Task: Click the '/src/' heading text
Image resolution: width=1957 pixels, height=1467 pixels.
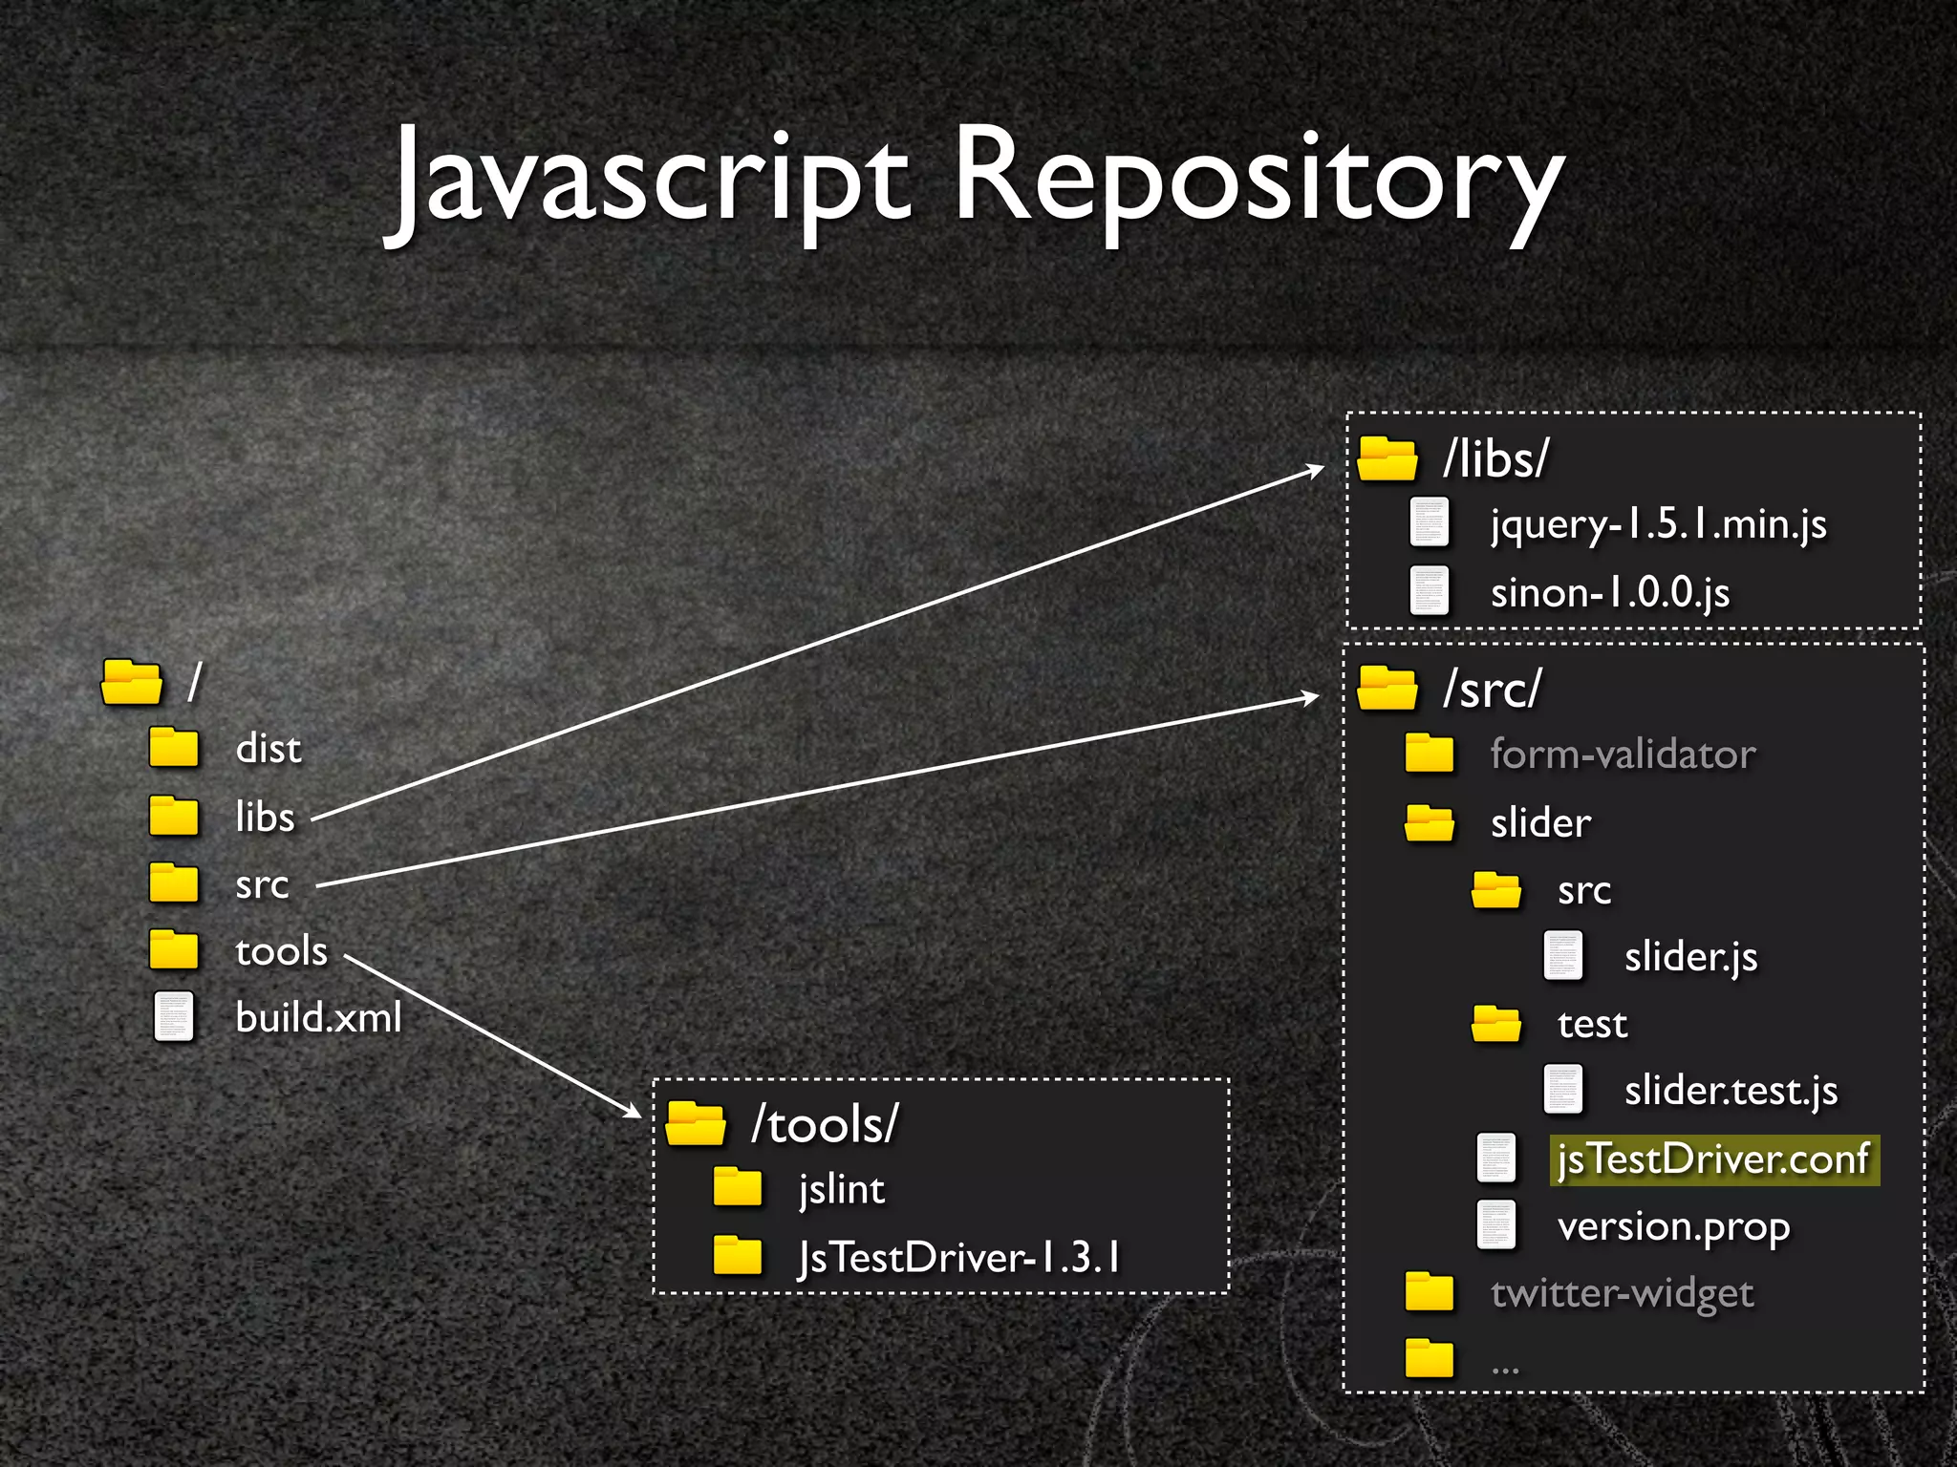Action: (x=1493, y=689)
